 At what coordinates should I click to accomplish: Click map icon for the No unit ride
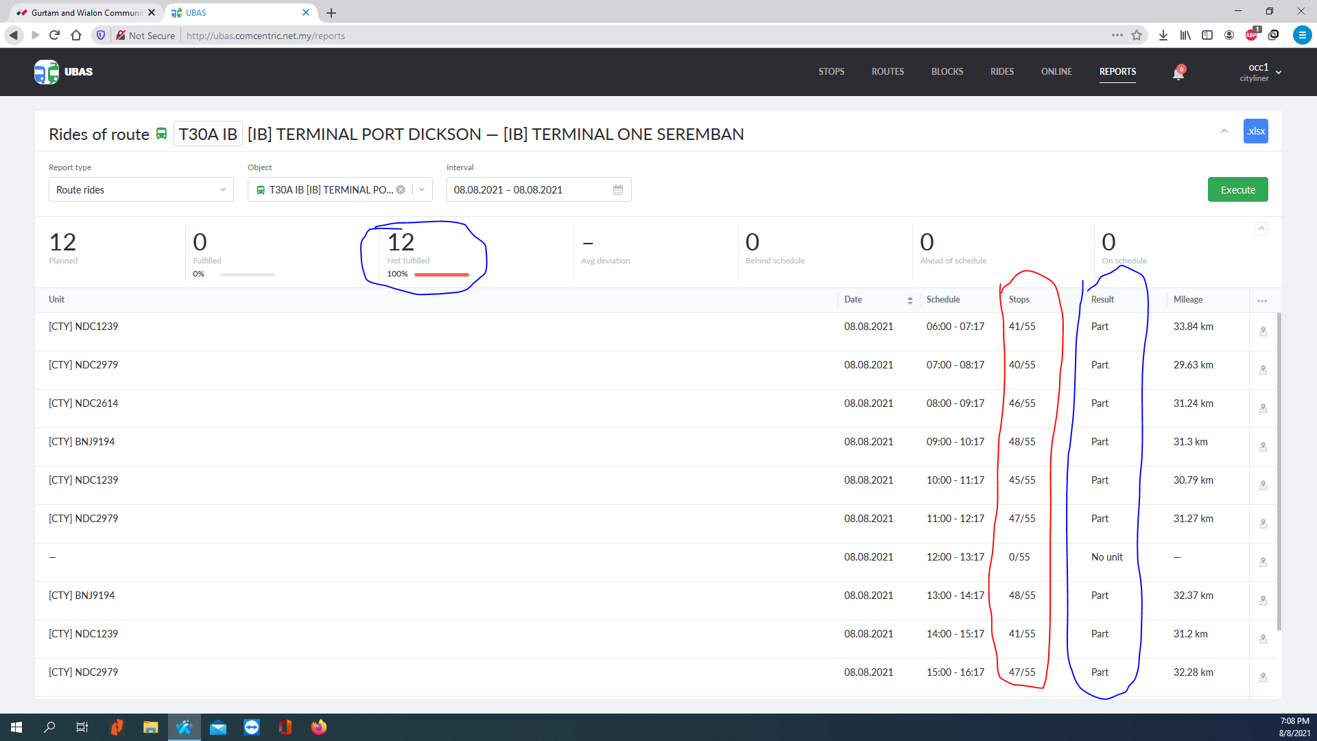coord(1262,562)
